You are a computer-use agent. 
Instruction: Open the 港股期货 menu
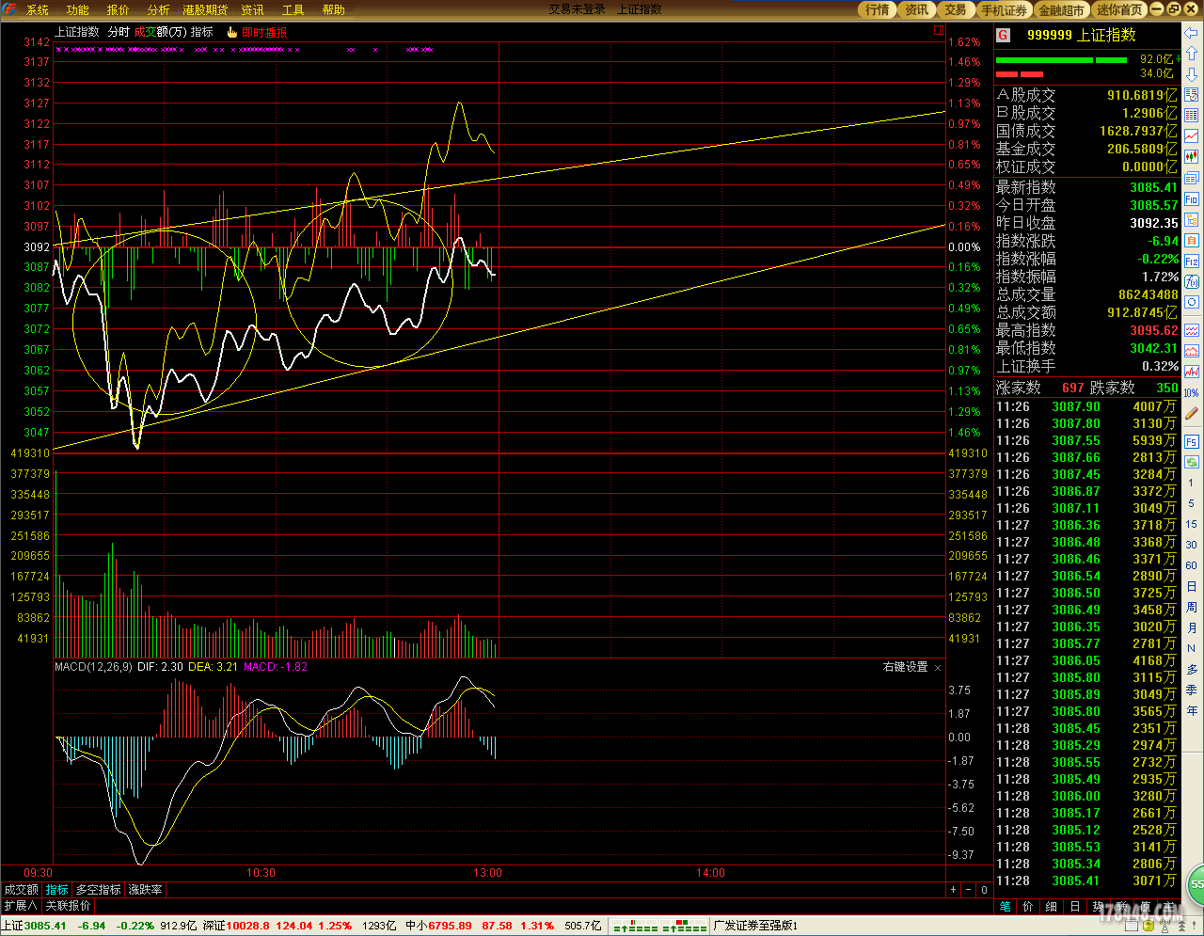click(205, 9)
